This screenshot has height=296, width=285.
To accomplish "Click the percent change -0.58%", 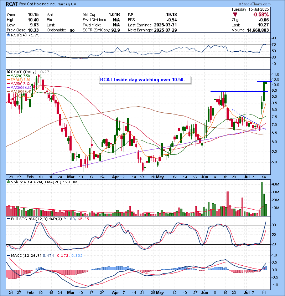I will [x=261, y=15].
